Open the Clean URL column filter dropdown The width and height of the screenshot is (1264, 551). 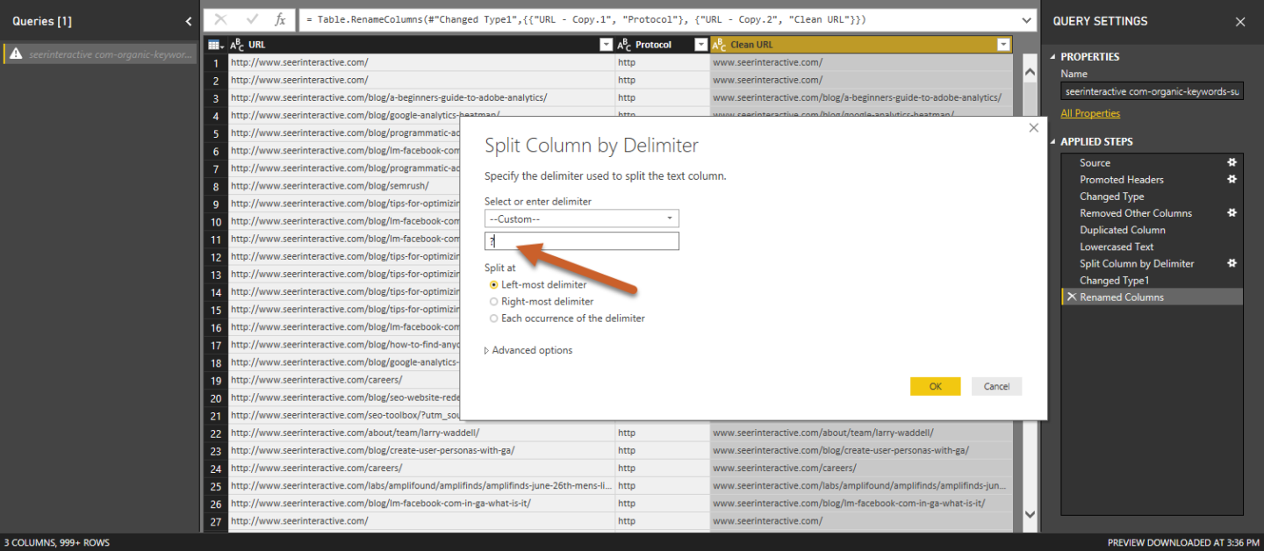(x=1003, y=45)
